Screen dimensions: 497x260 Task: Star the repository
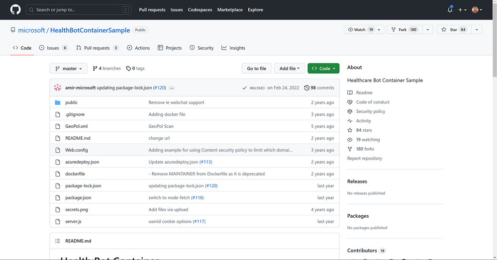(x=454, y=29)
